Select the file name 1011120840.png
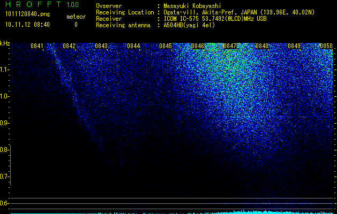This screenshot has width=337, height=214. click(28, 14)
